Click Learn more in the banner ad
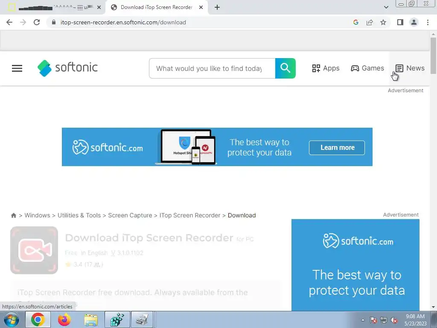Screen dimensions: 437x328 [337, 147]
